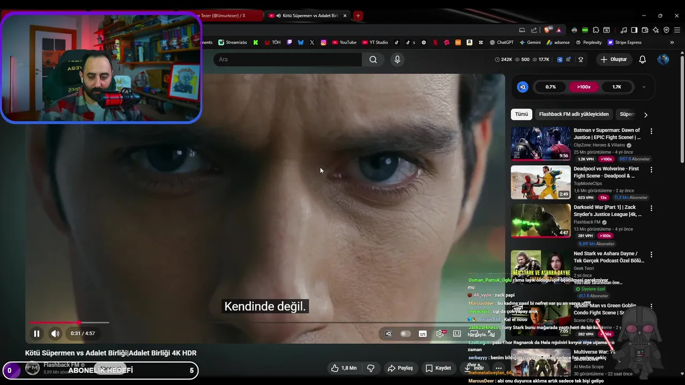Open the Darkseid War video thumbnail
685x385 pixels.
(541, 220)
